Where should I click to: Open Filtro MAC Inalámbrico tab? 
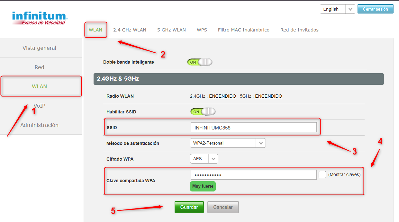[243, 30]
